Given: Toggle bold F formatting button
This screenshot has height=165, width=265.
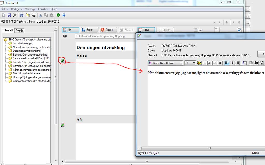Looking at the screenshot, I should (204, 63).
